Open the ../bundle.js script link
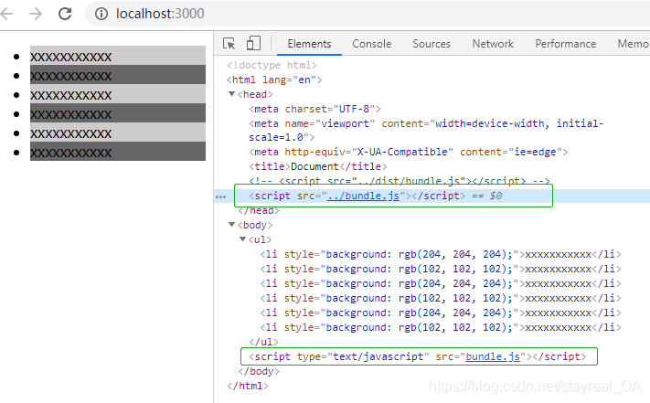 [363, 196]
